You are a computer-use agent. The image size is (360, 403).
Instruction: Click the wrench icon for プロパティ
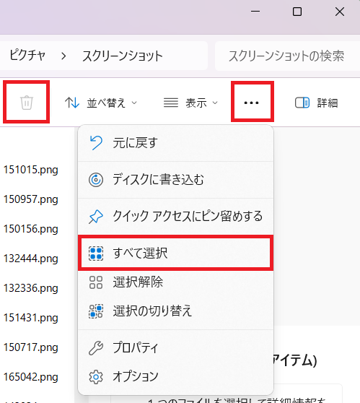(x=96, y=347)
